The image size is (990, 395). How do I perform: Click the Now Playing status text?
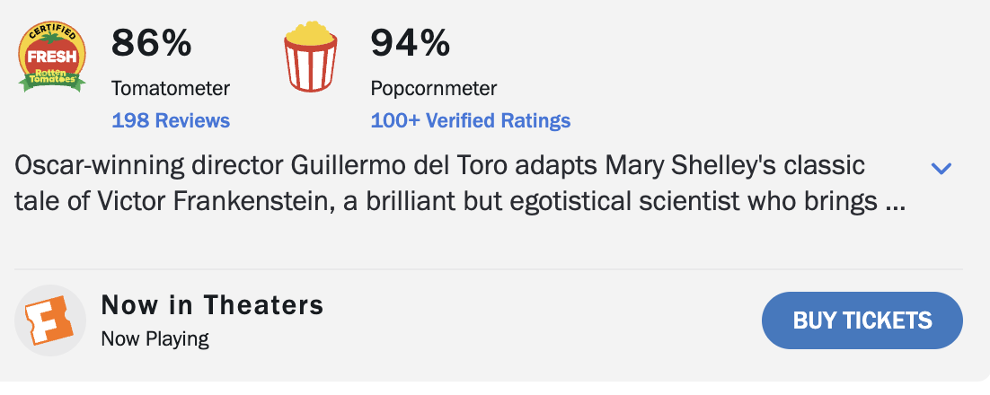pos(155,338)
